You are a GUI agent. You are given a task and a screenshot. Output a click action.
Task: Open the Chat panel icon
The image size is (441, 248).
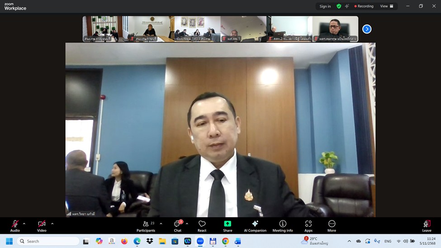click(x=177, y=224)
